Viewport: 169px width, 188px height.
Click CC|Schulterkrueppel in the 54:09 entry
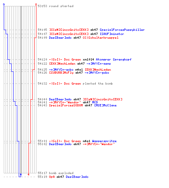point(101,38)
